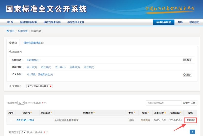The image size is (203, 136).
Task: Sort table by 标准名称 column
Action: point(89,113)
